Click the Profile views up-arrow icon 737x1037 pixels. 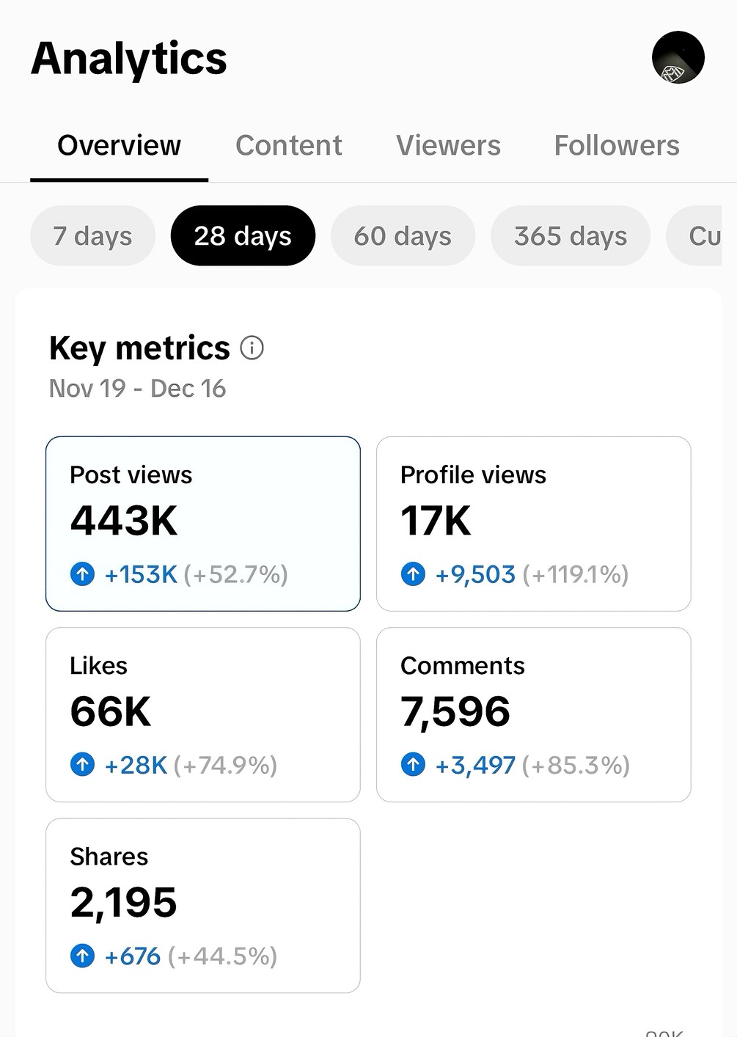413,574
